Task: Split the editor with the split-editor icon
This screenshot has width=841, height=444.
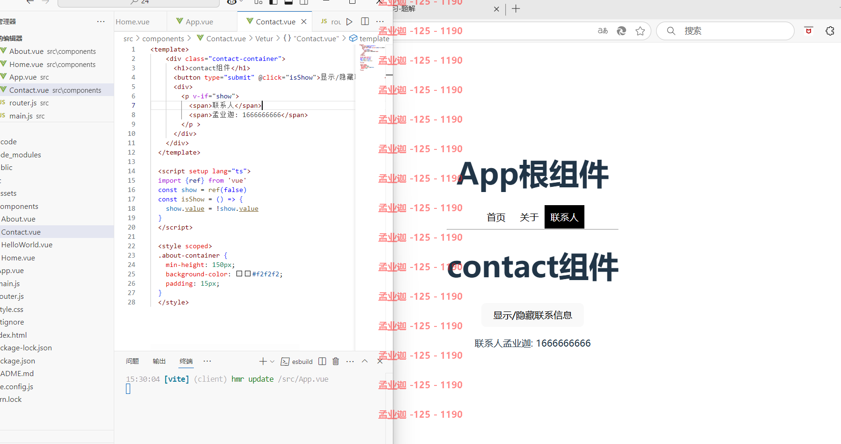Action: click(x=365, y=22)
